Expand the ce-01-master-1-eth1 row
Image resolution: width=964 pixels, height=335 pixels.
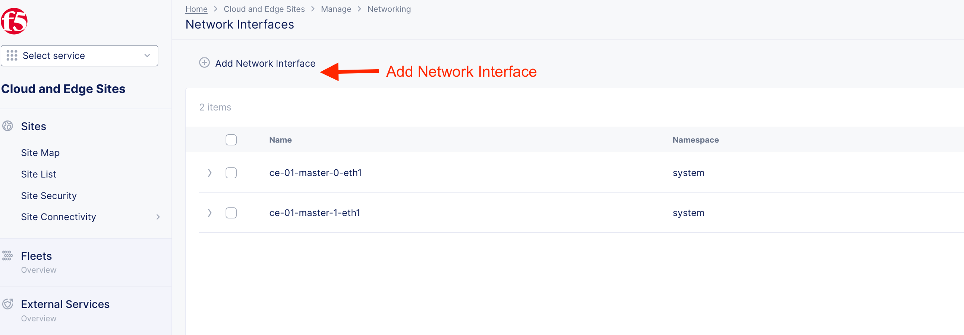click(210, 213)
